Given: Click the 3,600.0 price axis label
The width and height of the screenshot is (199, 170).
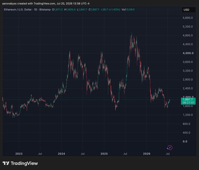Looking at the screenshot, I should [188, 62].
